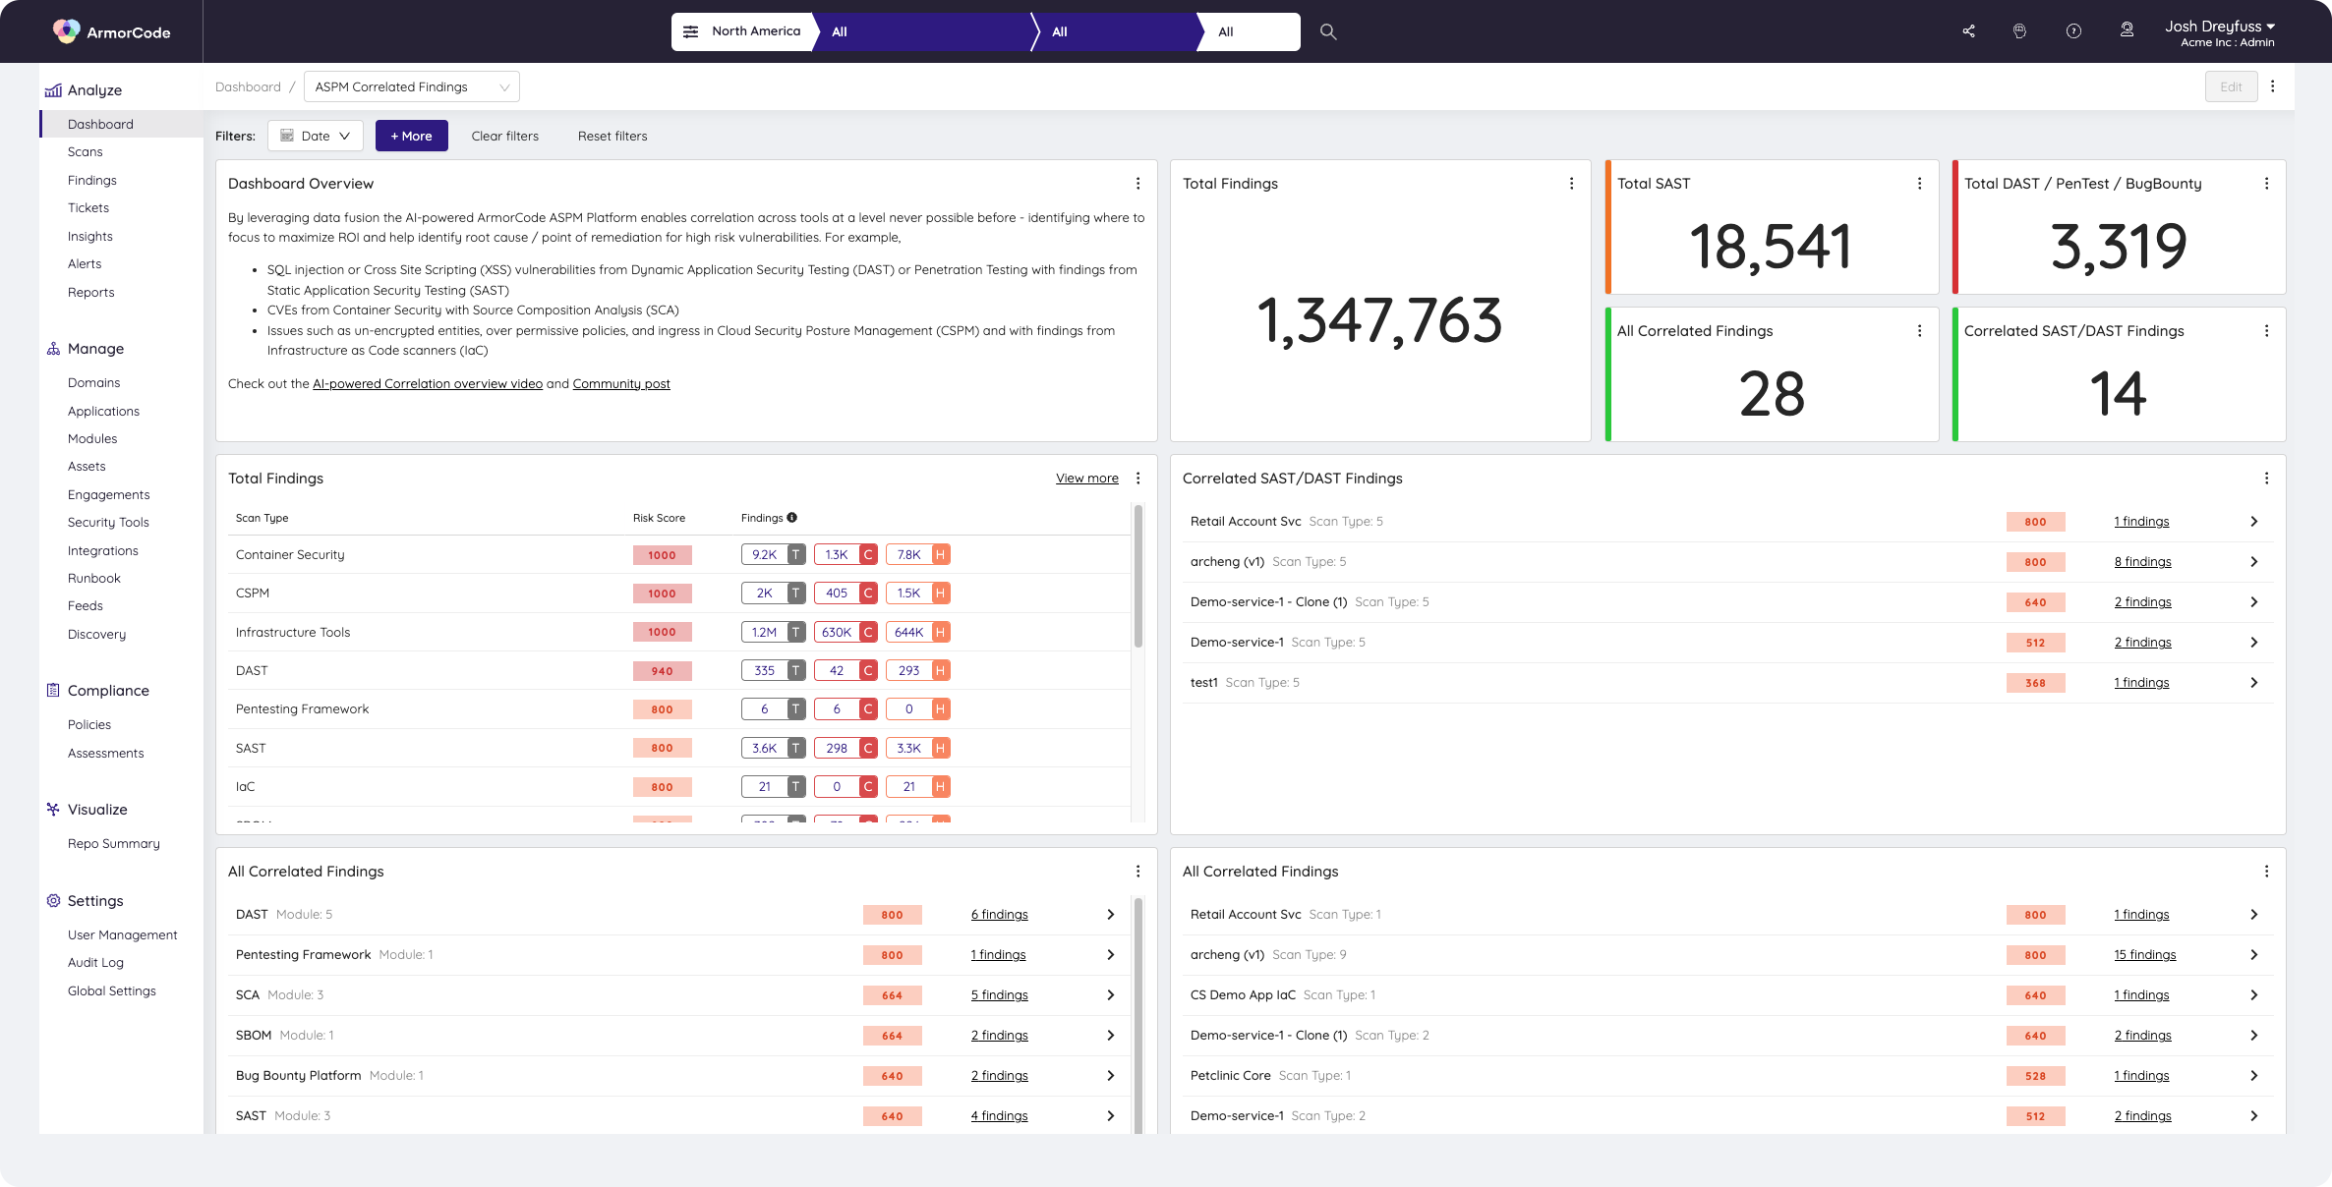Expand the archeng (v1) Scan Type: 5 row

2254,562
